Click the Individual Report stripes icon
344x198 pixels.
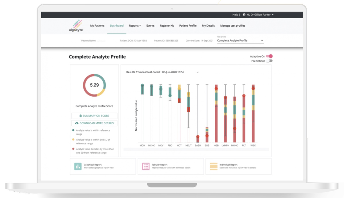214,166
